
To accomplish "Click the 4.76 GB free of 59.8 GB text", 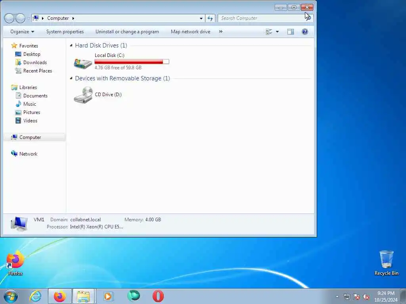I will (118, 68).
